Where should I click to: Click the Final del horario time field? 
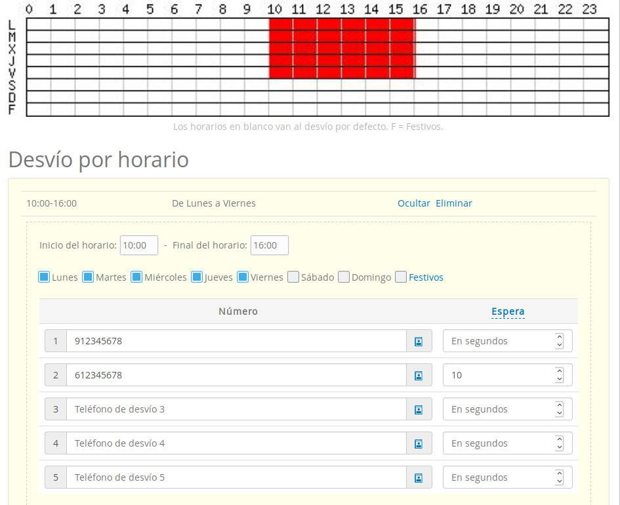click(269, 245)
